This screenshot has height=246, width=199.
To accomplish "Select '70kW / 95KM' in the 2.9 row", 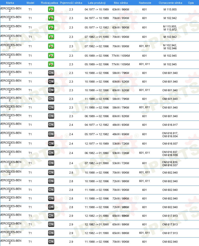I will point(121,242).
